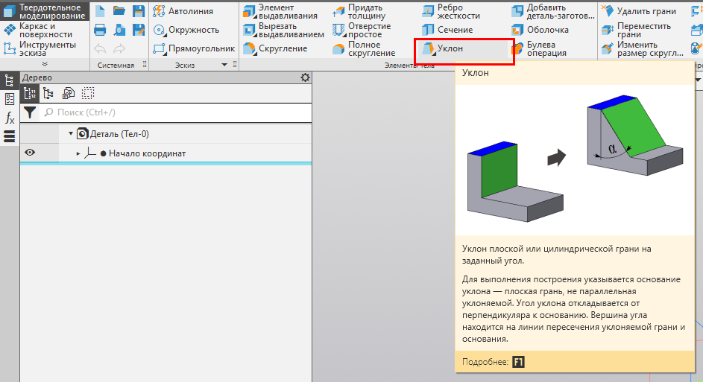
Task: Select the Твердотельное моделирование toolset
Action: tap(45, 12)
